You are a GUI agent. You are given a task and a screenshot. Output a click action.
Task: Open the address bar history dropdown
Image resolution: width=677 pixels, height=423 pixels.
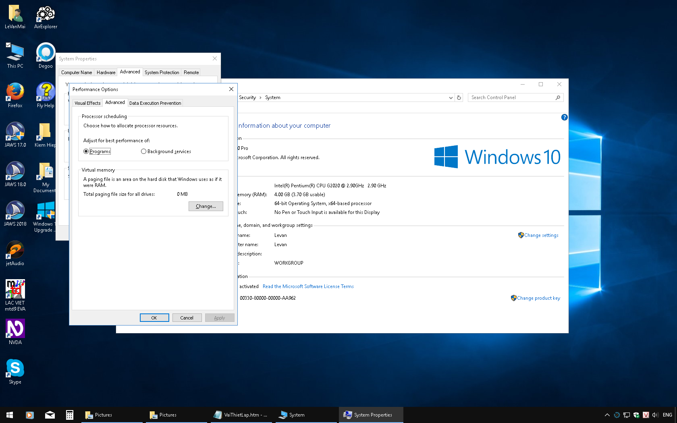[x=451, y=97]
